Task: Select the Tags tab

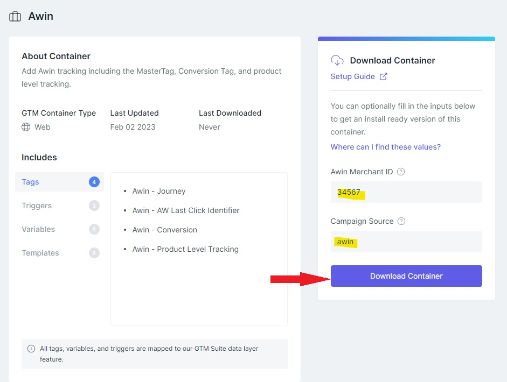Action: [59, 182]
